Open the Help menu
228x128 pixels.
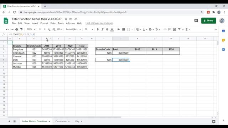[79, 23]
